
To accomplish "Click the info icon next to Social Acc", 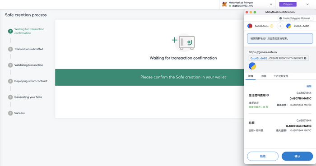I will click(x=271, y=26).
